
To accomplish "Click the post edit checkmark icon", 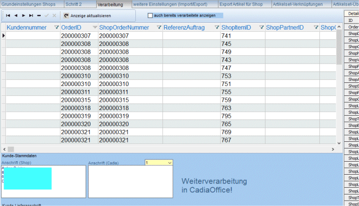I will coord(47,16).
